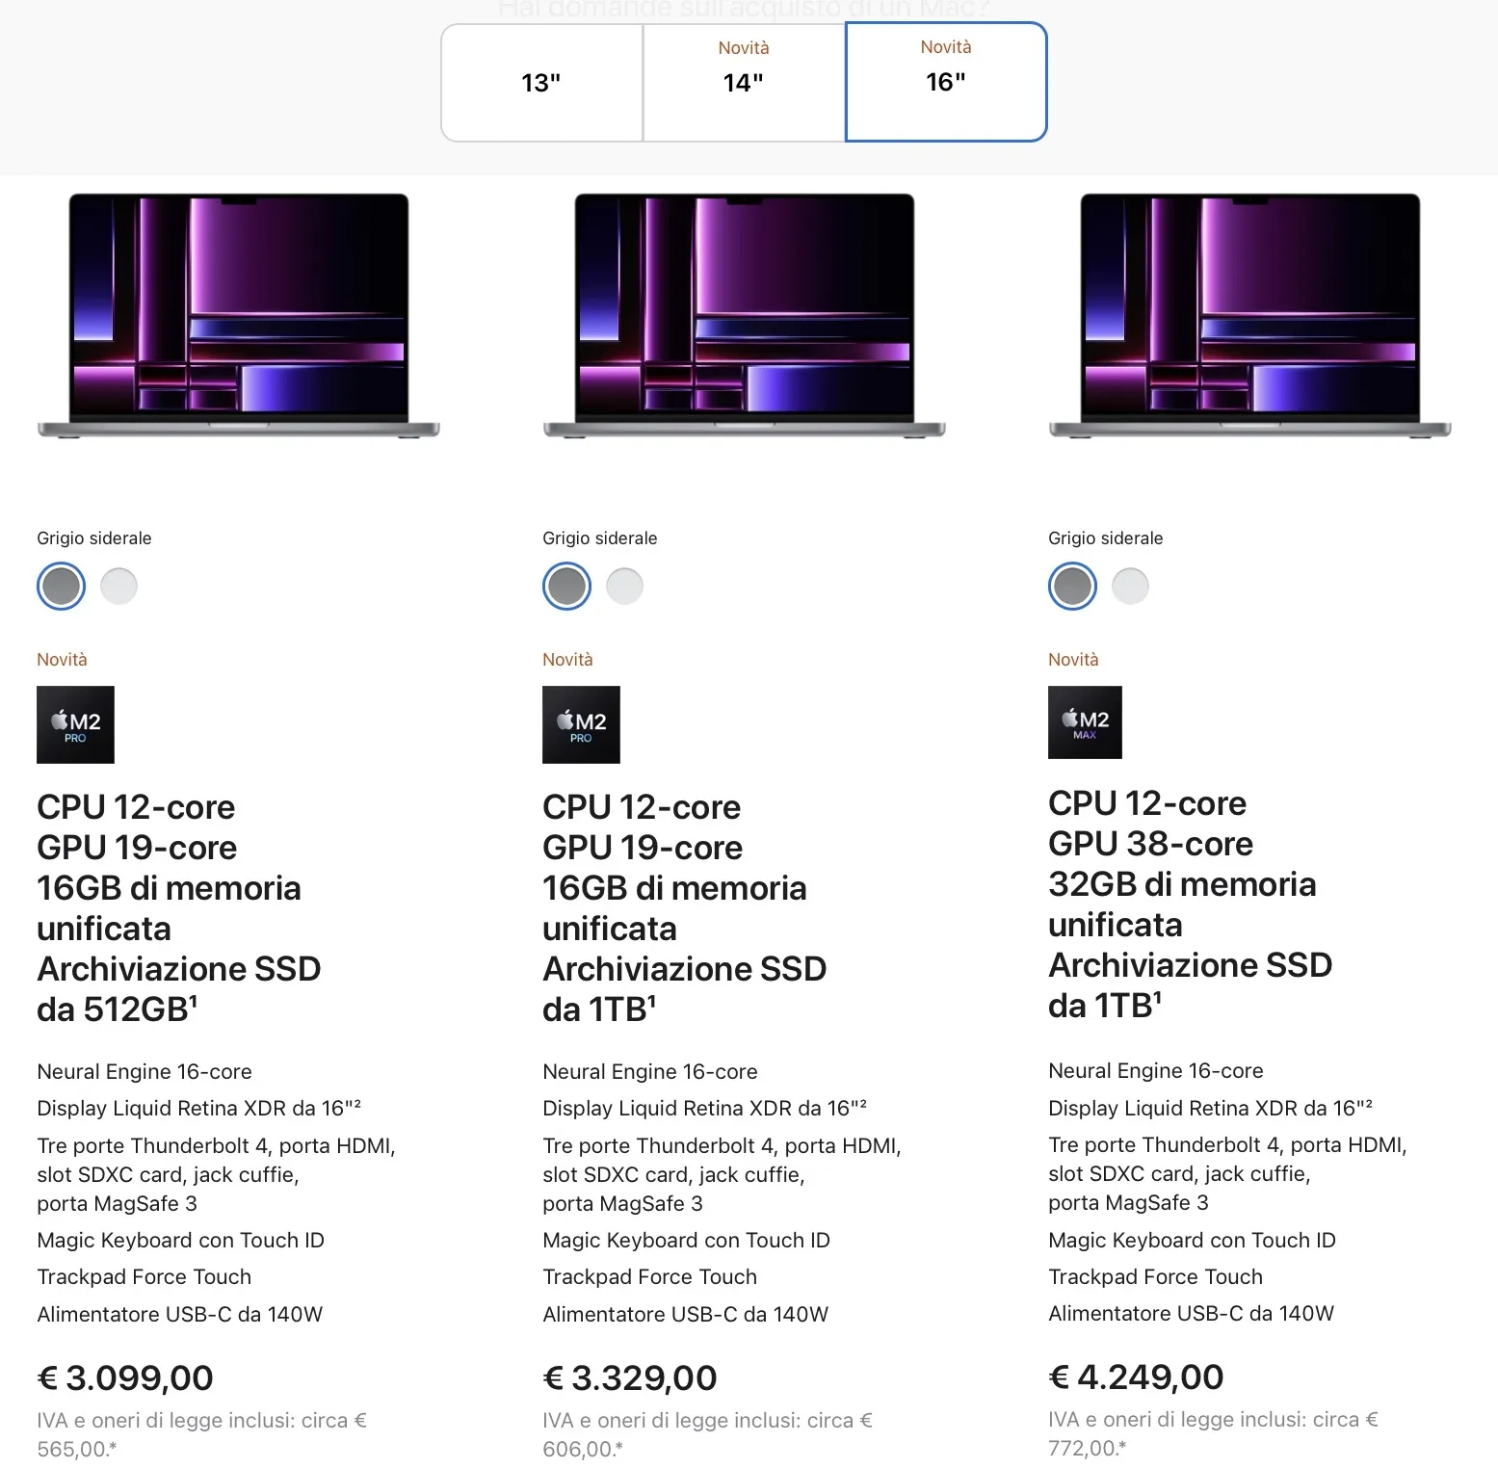Select Silver color for the first model
This screenshot has height=1468, width=1498.
[118, 585]
